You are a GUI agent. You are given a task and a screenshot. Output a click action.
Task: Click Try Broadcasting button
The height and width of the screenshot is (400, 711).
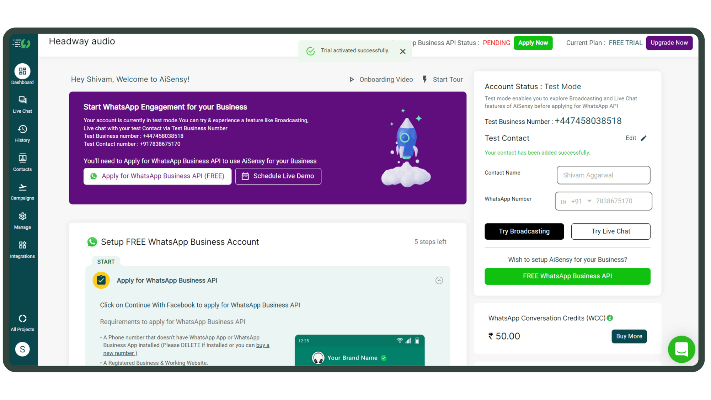coord(524,231)
